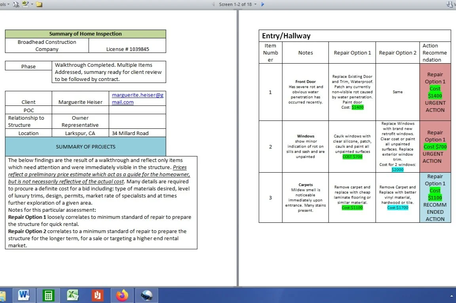Click the Entry/Hallway table title
The height and width of the screenshot is (303, 456).
point(355,36)
